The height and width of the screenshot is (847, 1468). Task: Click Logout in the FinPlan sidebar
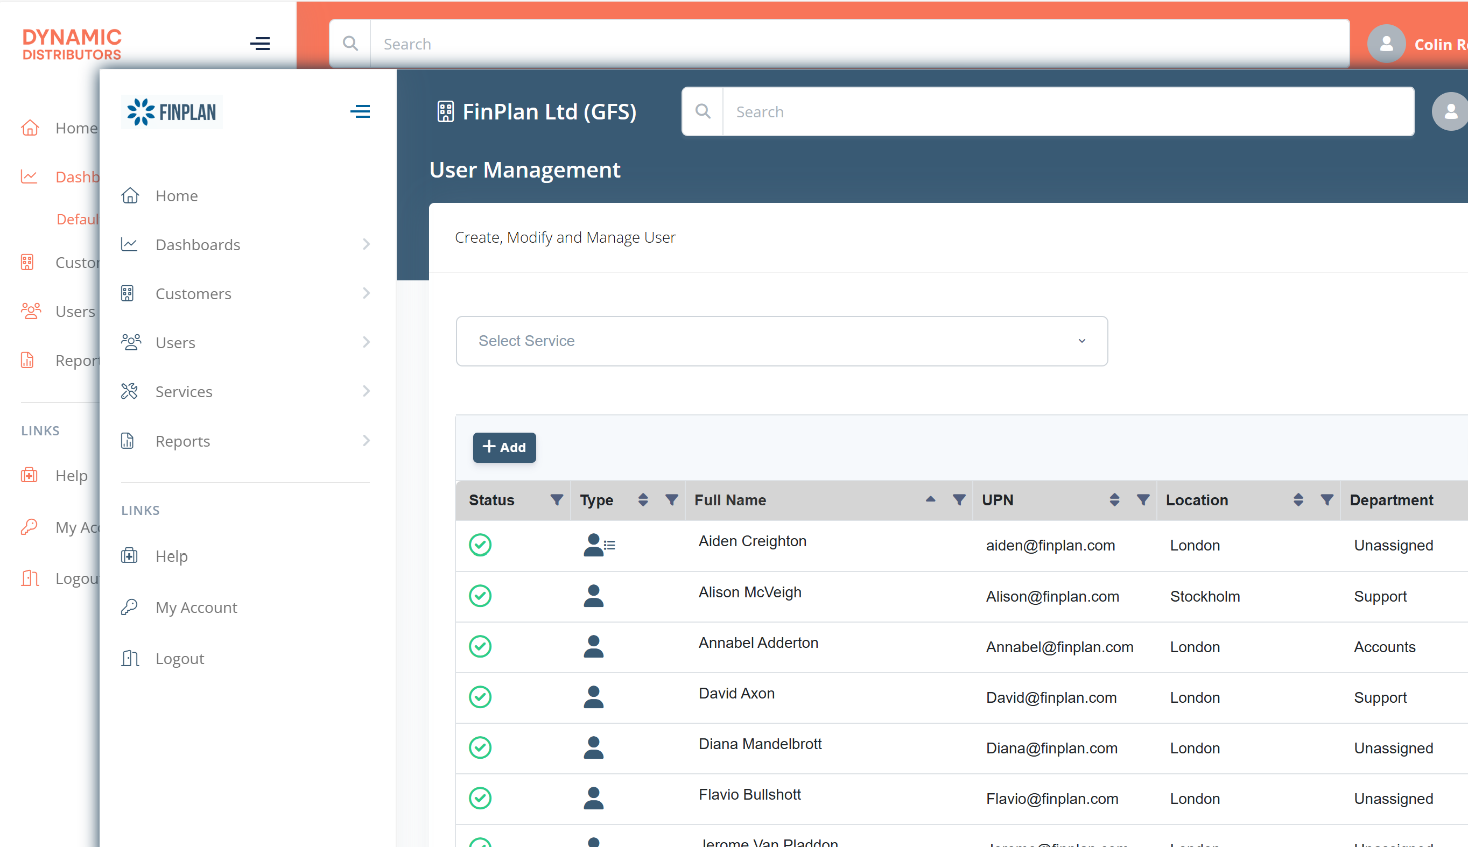click(x=179, y=659)
